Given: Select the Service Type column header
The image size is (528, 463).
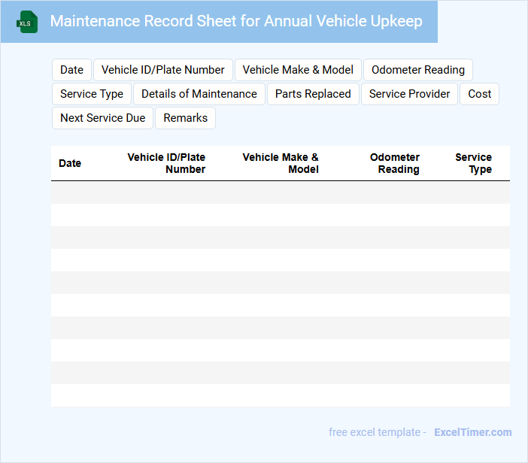Looking at the screenshot, I should point(474,163).
